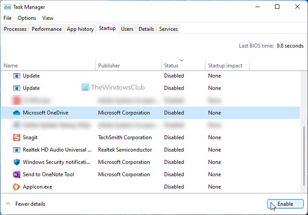Viewport: 308px width, 215px height.
Task: Switch to the Services tab
Action: tap(169, 29)
